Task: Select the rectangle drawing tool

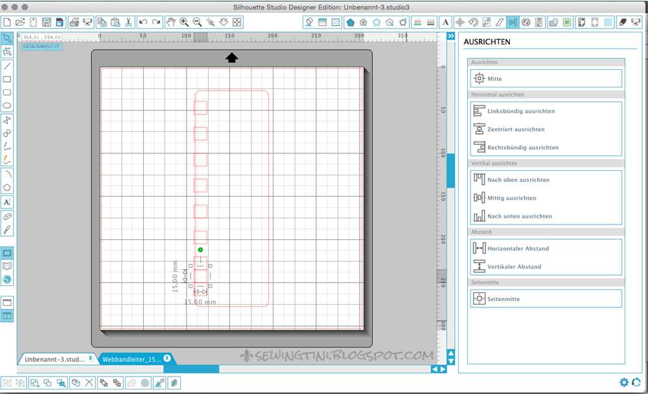Action: coord(7,79)
